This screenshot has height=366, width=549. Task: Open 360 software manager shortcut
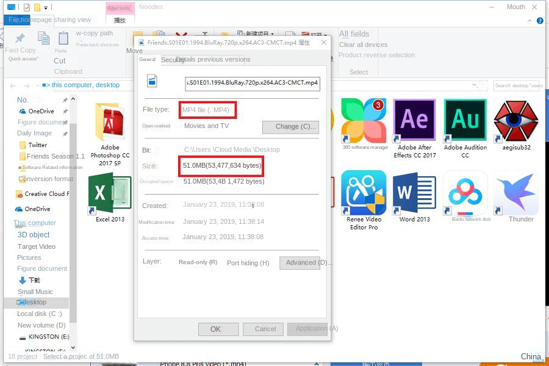click(x=364, y=124)
